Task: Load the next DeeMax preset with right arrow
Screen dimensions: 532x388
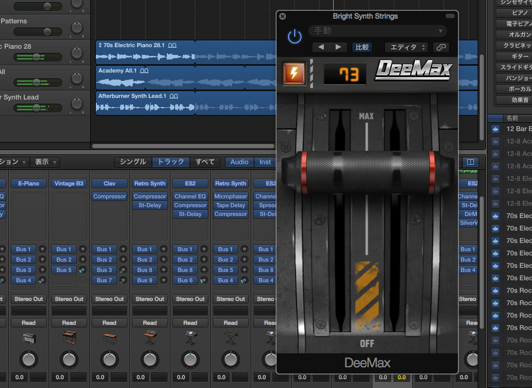Action: point(338,47)
